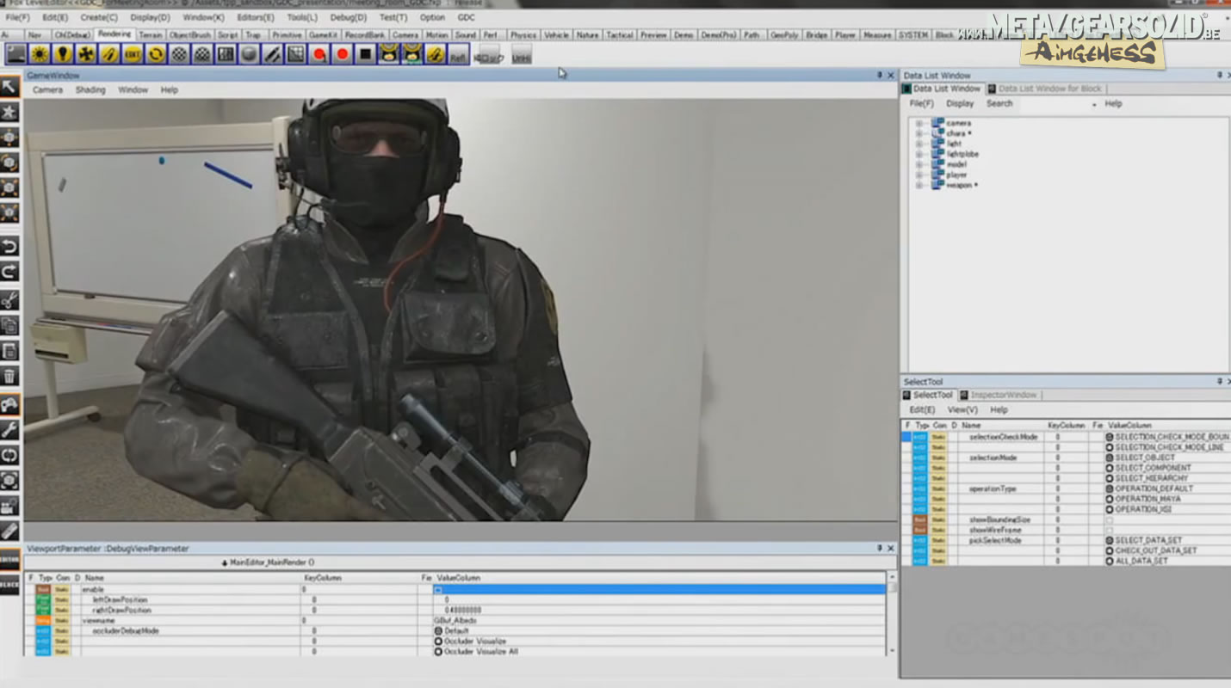
Task: Click the red record dot toolbar icon
Action: click(343, 54)
